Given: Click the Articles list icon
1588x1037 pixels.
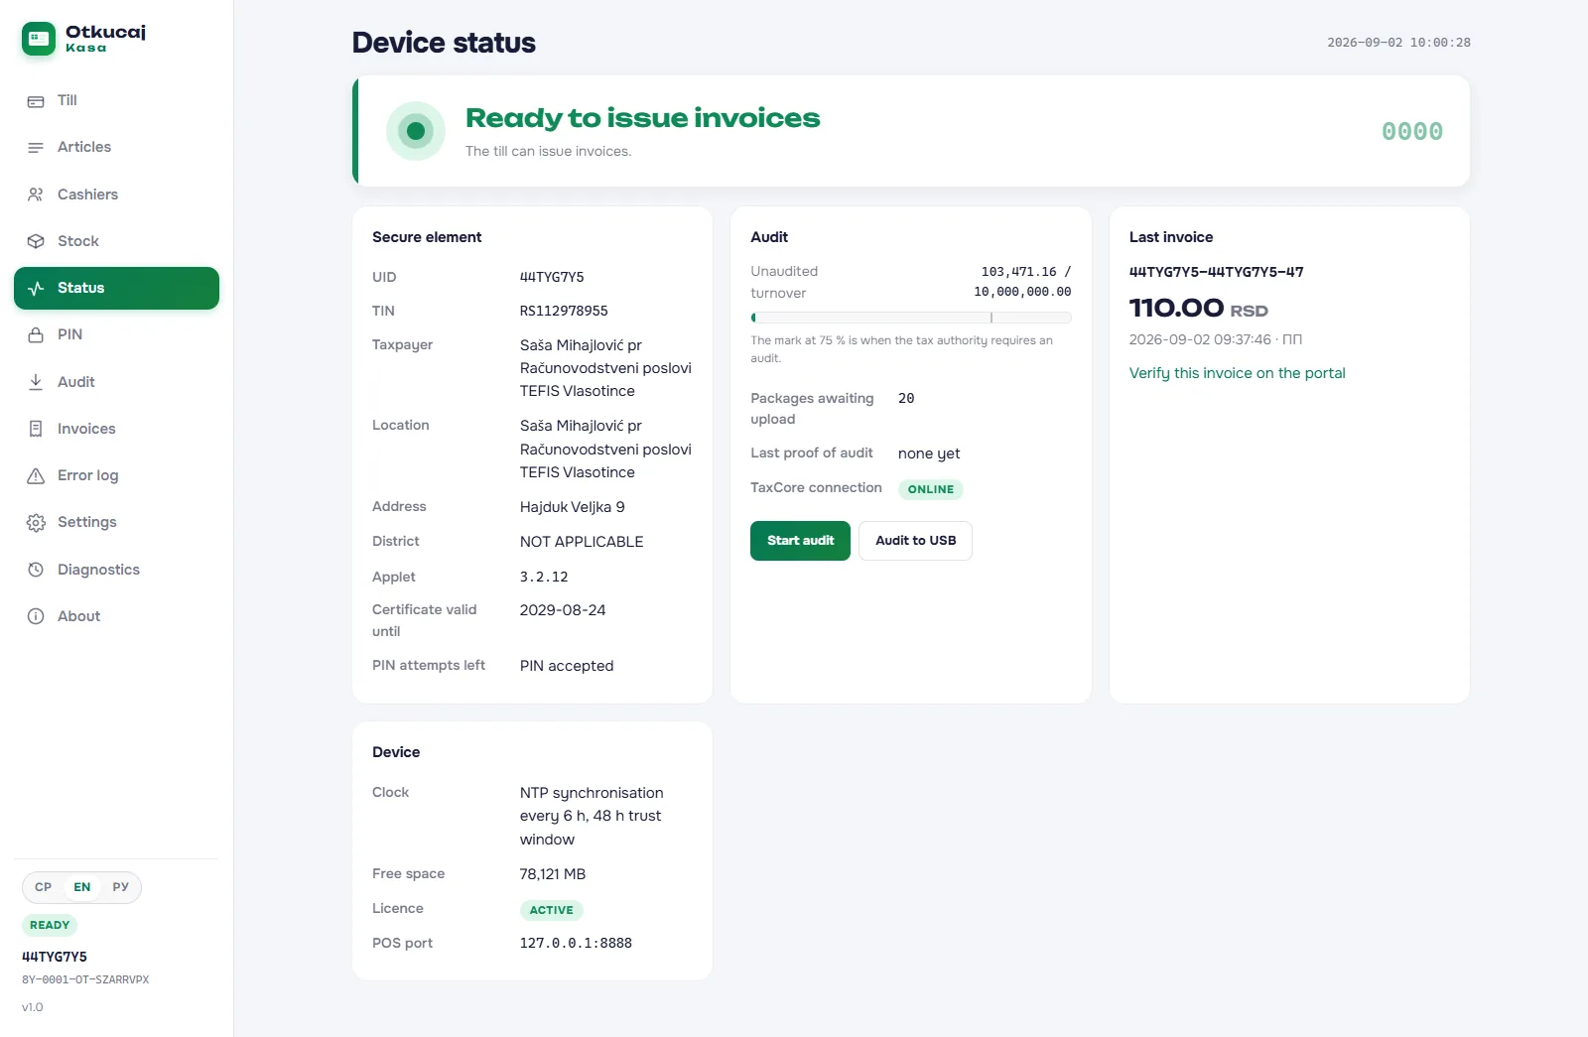Looking at the screenshot, I should coord(36,148).
